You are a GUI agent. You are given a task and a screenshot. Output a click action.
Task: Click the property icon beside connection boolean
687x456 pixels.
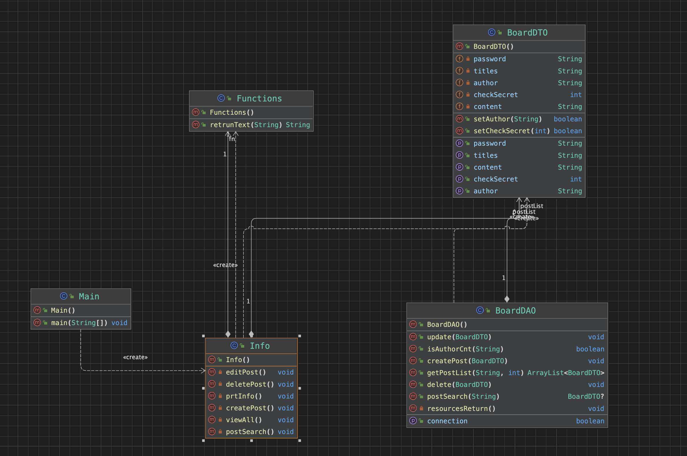413,420
